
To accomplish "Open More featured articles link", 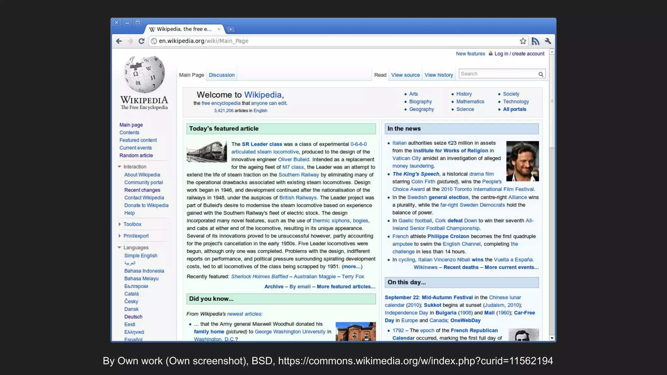I will (x=346, y=287).
